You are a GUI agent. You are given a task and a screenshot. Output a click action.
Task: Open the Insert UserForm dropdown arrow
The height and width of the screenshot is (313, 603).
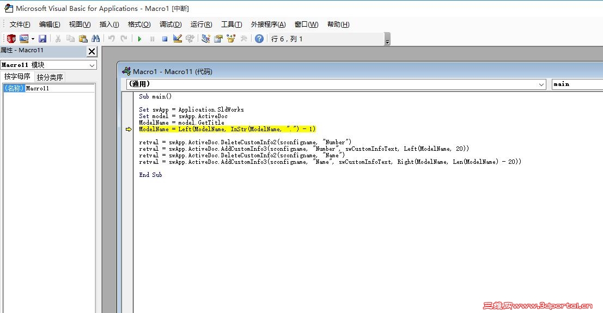(33, 39)
